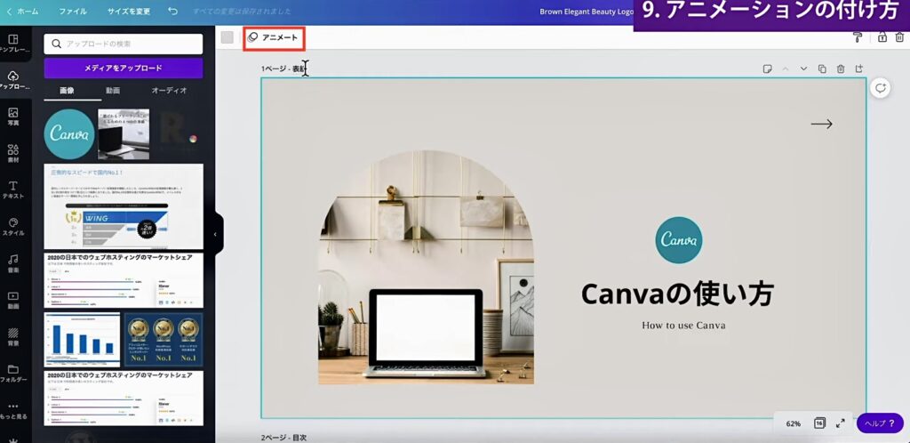Add a new page using the plus-page icon
The width and height of the screenshot is (910, 443).
click(x=859, y=69)
